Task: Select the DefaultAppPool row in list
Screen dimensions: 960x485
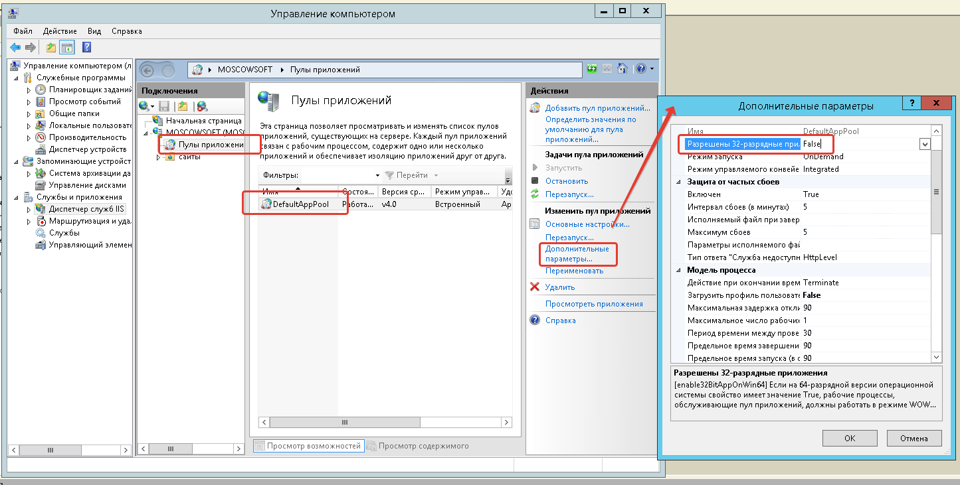Action: coord(301,204)
